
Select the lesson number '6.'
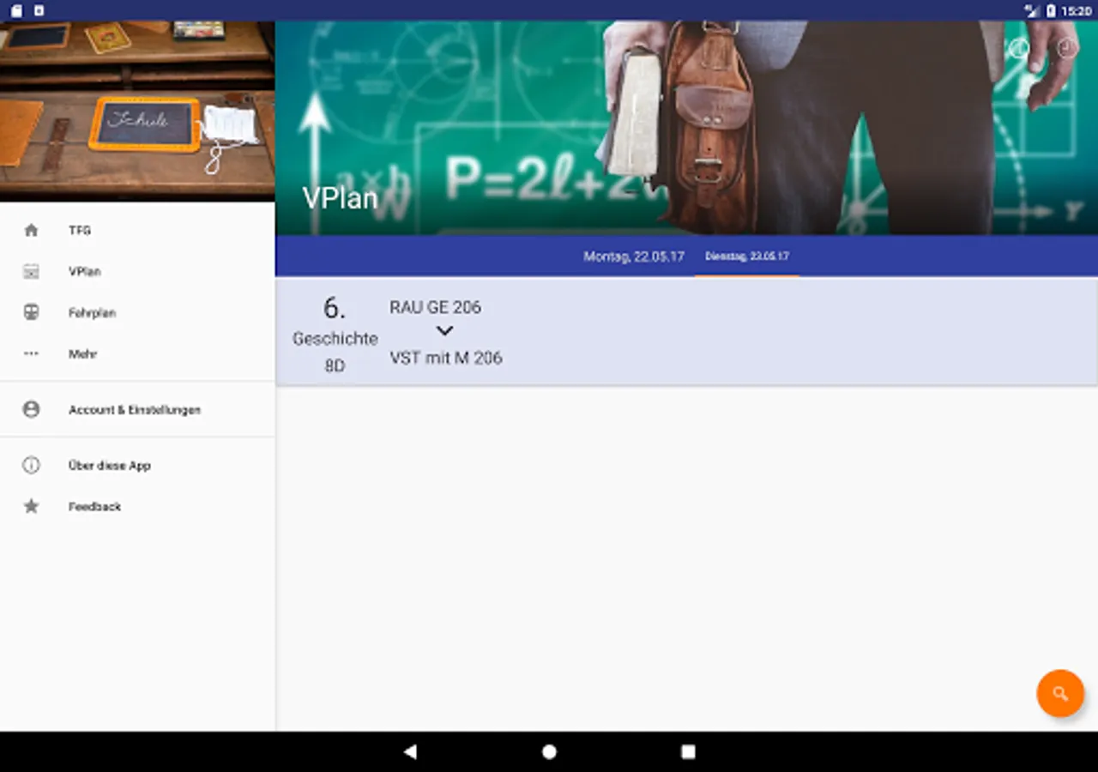[x=335, y=308]
